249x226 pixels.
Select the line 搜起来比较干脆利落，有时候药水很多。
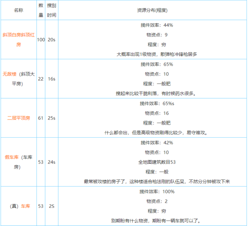156,94
